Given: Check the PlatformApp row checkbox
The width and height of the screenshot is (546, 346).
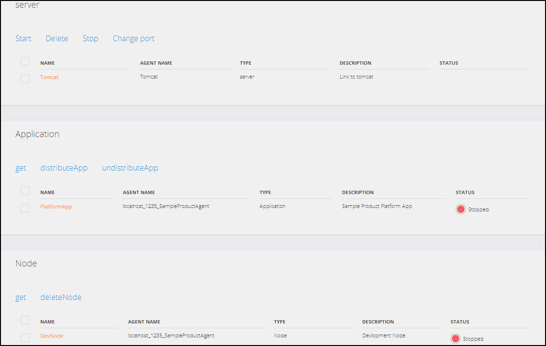Looking at the screenshot, I should point(24,208).
